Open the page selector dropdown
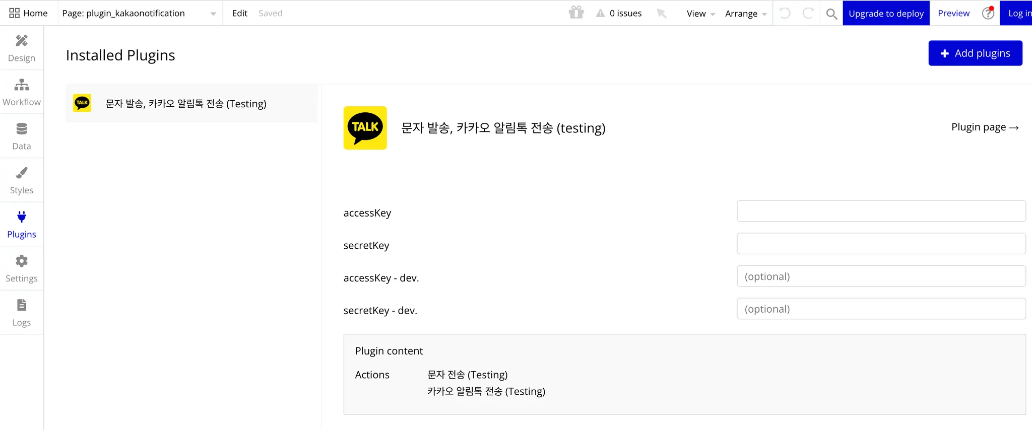The image size is (1032, 430). 139,13
